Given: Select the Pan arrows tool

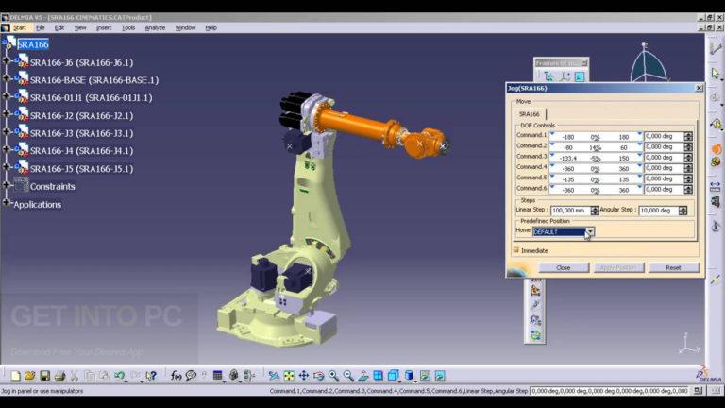Looking at the screenshot, I should click(x=304, y=376).
